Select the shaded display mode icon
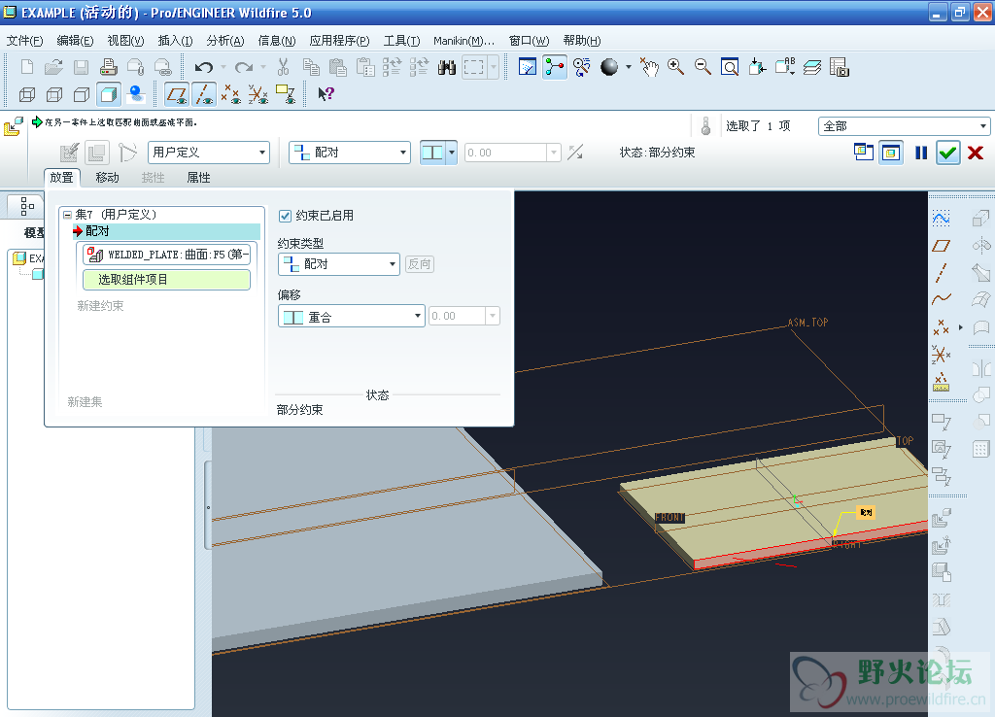Screen dimensions: 995x717 point(109,94)
